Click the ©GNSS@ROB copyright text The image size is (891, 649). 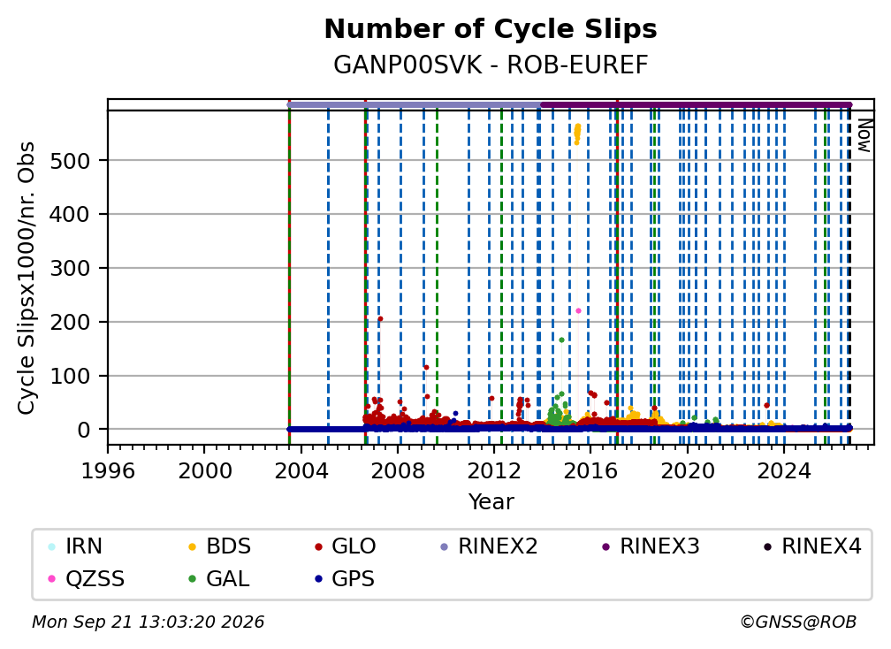(x=798, y=622)
